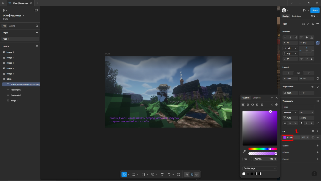Image resolution: width=321 pixels, height=181 pixels.
Task: Add a new page with plus icon
Action: 37,32
